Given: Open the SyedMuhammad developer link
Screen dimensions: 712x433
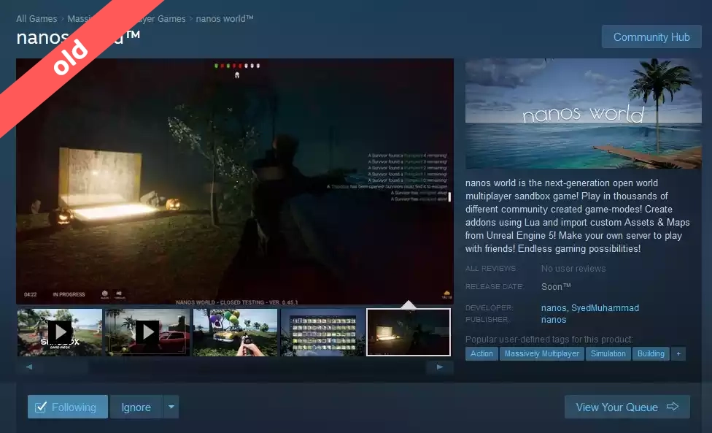Looking at the screenshot, I should pos(605,308).
